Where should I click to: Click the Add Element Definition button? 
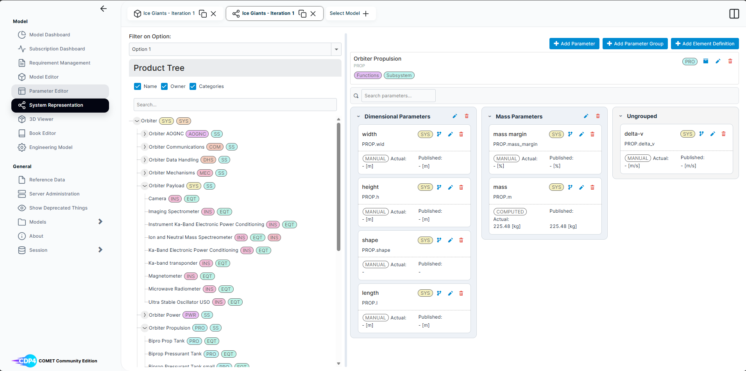[x=705, y=43]
